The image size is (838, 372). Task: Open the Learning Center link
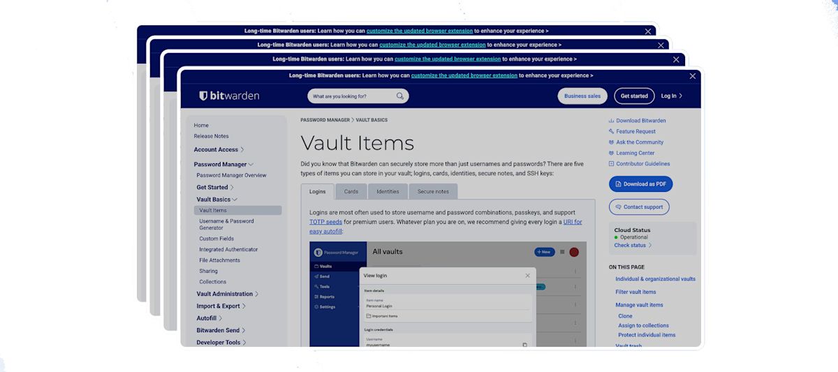tap(635, 153)
